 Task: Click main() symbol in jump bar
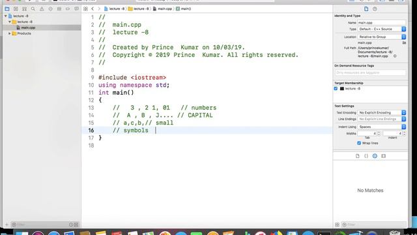click(184, 8)
